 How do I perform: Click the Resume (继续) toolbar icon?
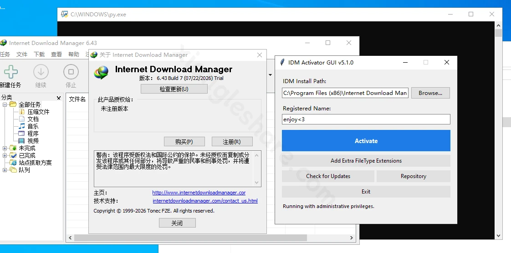(41, 72)
